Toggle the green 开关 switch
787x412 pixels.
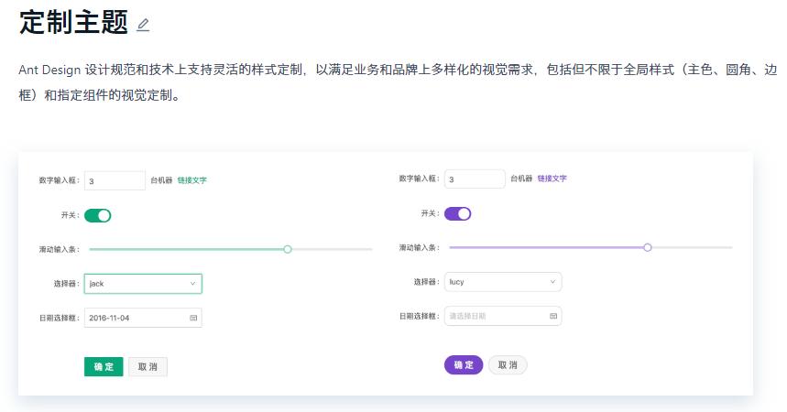pos(97,215)
